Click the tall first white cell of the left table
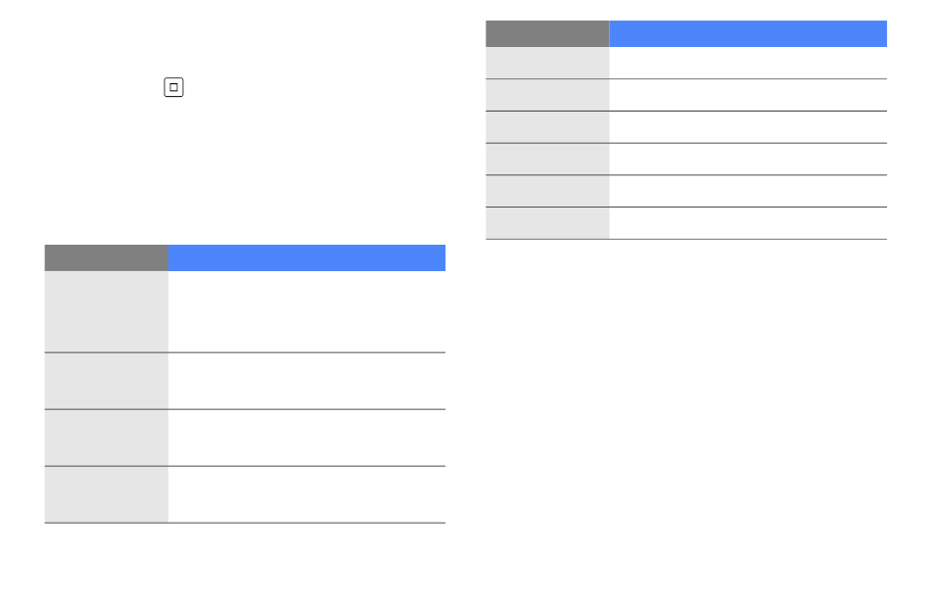 click(306, 311)
